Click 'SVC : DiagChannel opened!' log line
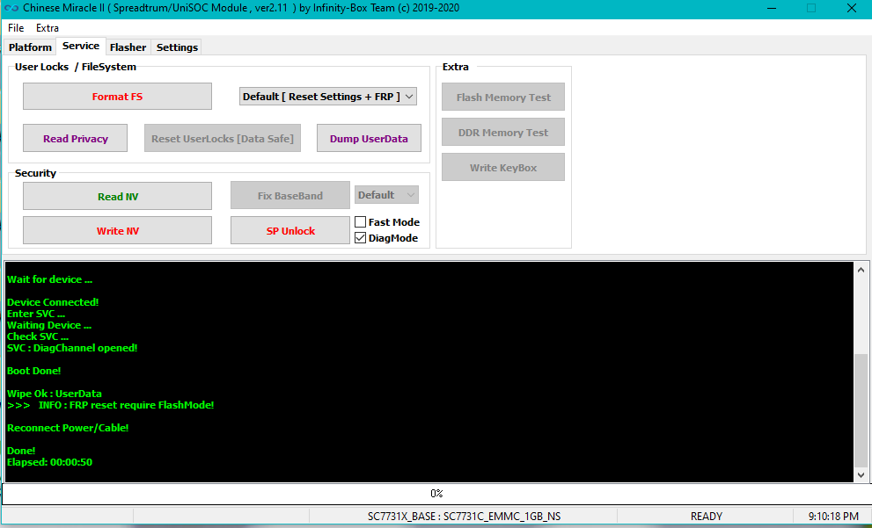Screen dimensions: 872x528 (x=72, y=348)
